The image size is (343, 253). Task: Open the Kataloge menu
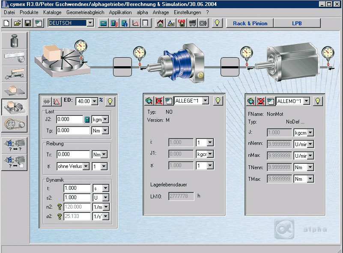point(52,12)
